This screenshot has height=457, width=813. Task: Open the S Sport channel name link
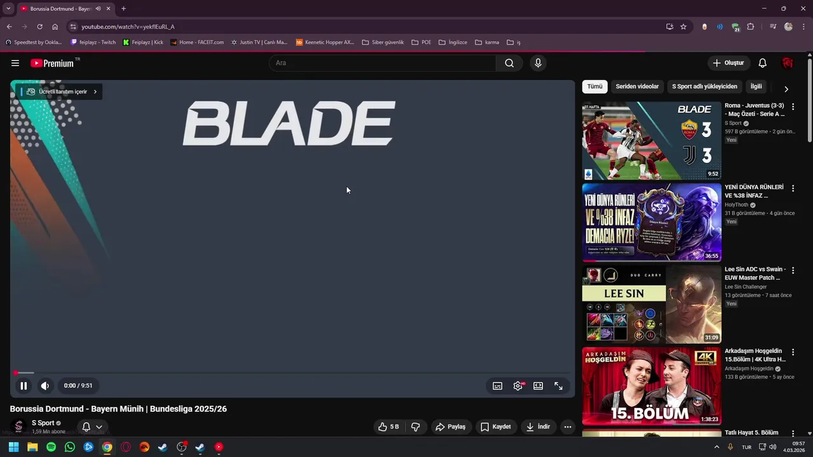tap(43, 423)
